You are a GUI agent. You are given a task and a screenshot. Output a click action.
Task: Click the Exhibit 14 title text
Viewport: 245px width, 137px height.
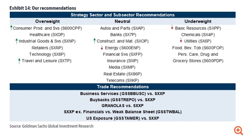[x=43, y=8]
